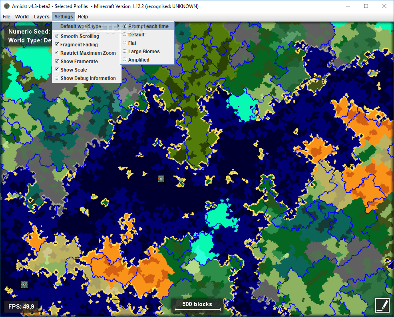This screenshot has width=394, height=317.
Task: Select the Prompt each time radio option
Action: click(147, 26)
